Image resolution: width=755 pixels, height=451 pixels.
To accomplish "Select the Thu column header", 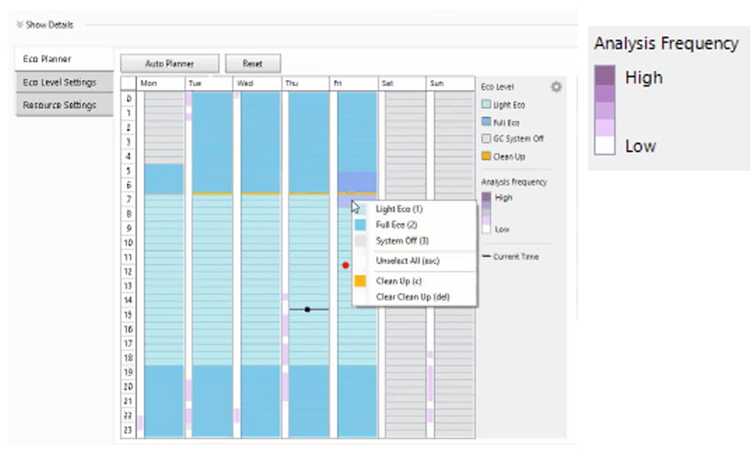I will point(306,84).
